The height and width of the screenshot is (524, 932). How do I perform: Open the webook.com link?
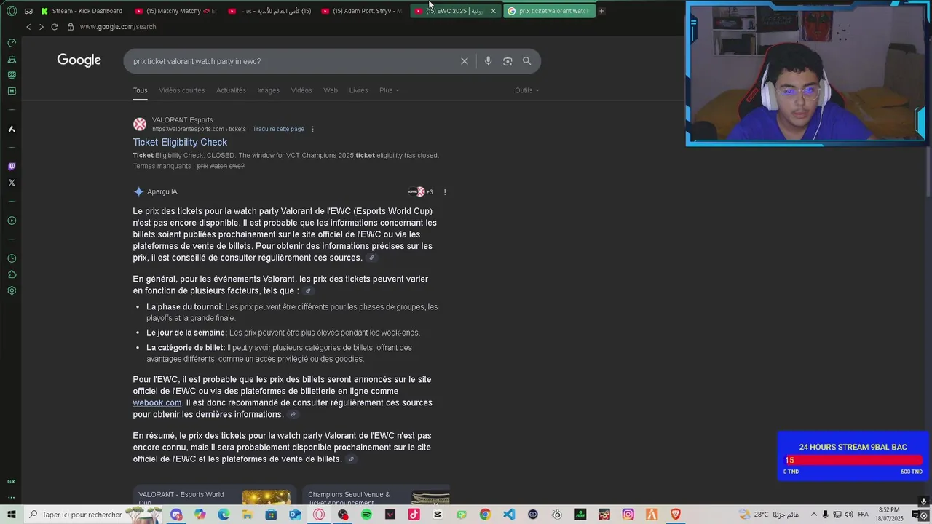pos(157,403)
